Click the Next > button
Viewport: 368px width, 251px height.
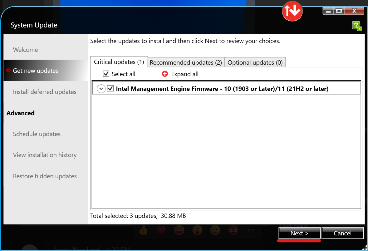click(299, 233)
